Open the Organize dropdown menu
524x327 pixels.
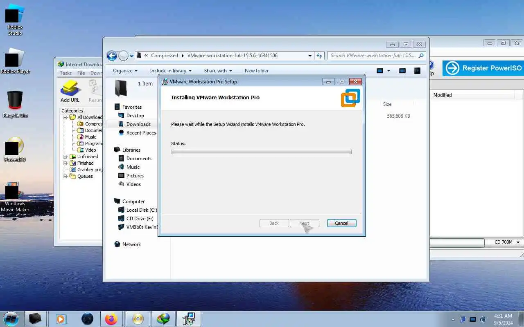click(125, 71)
